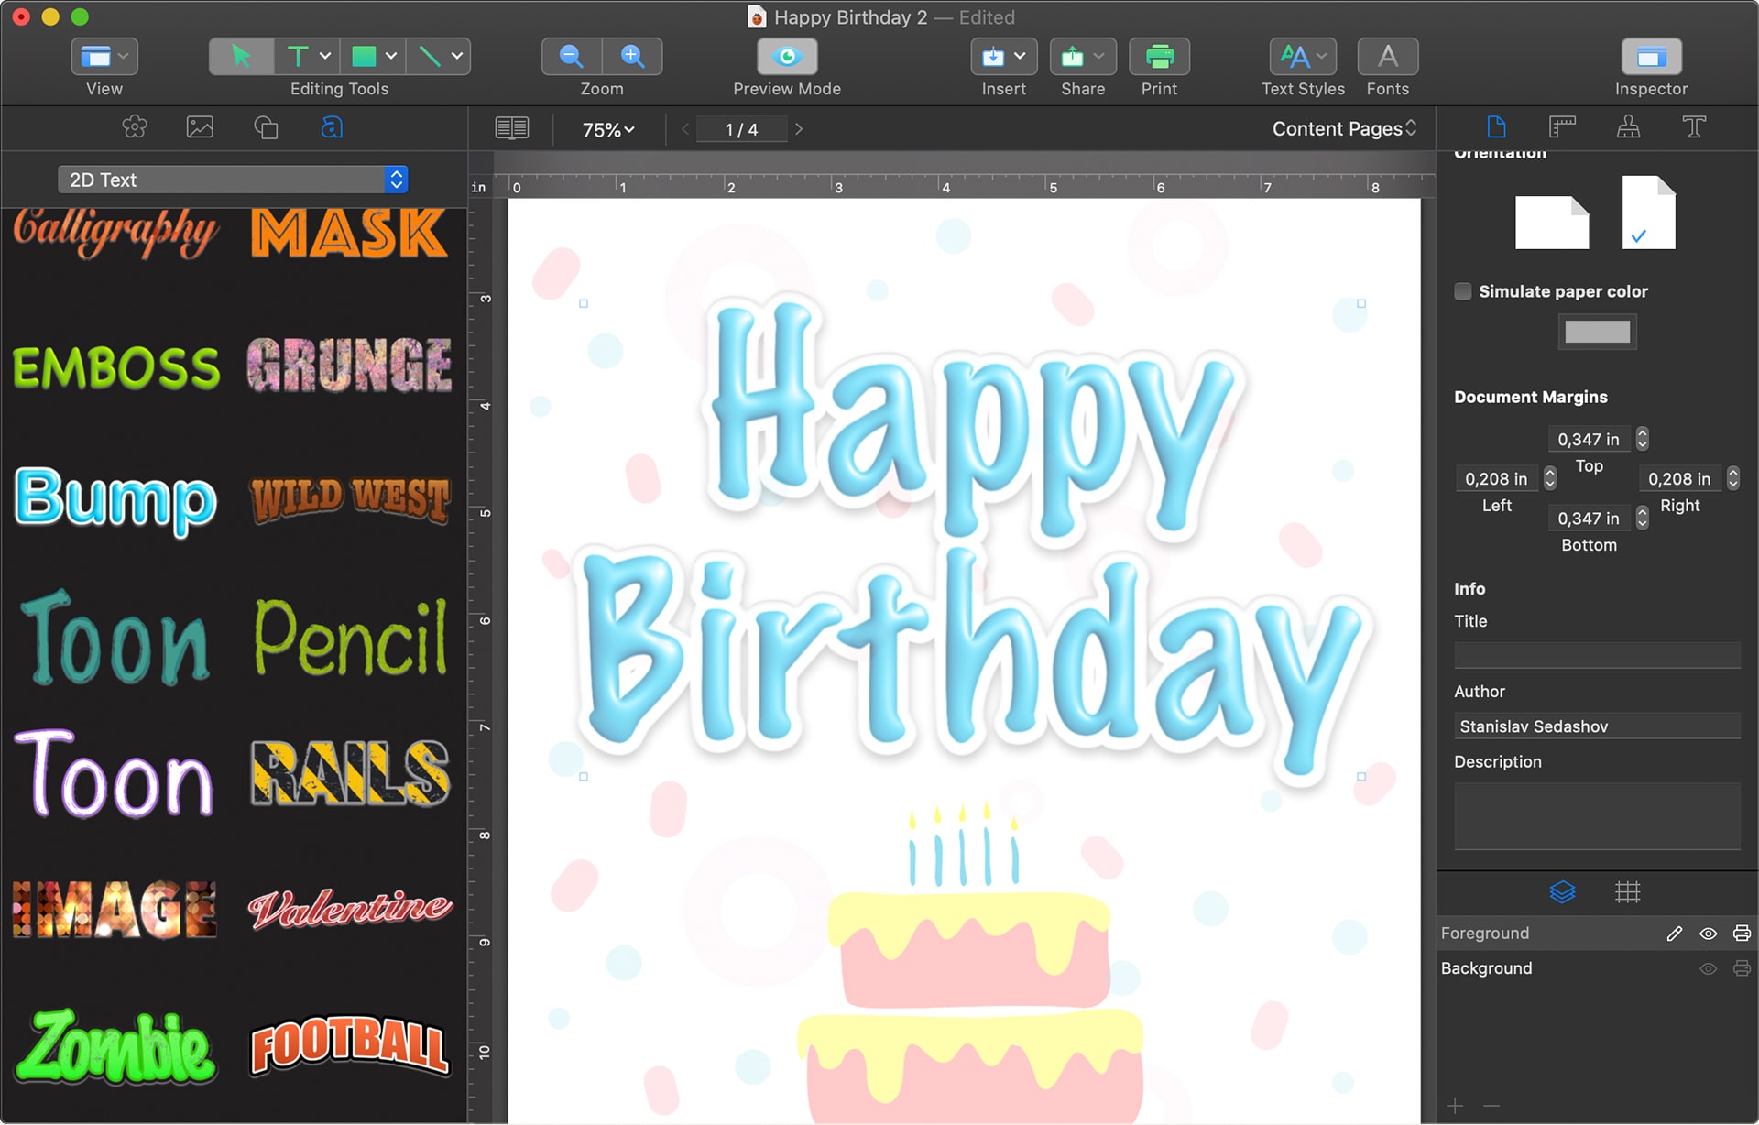Open Text Styles
This screenshot has height=1125, width=1759.
(1294, 57)
